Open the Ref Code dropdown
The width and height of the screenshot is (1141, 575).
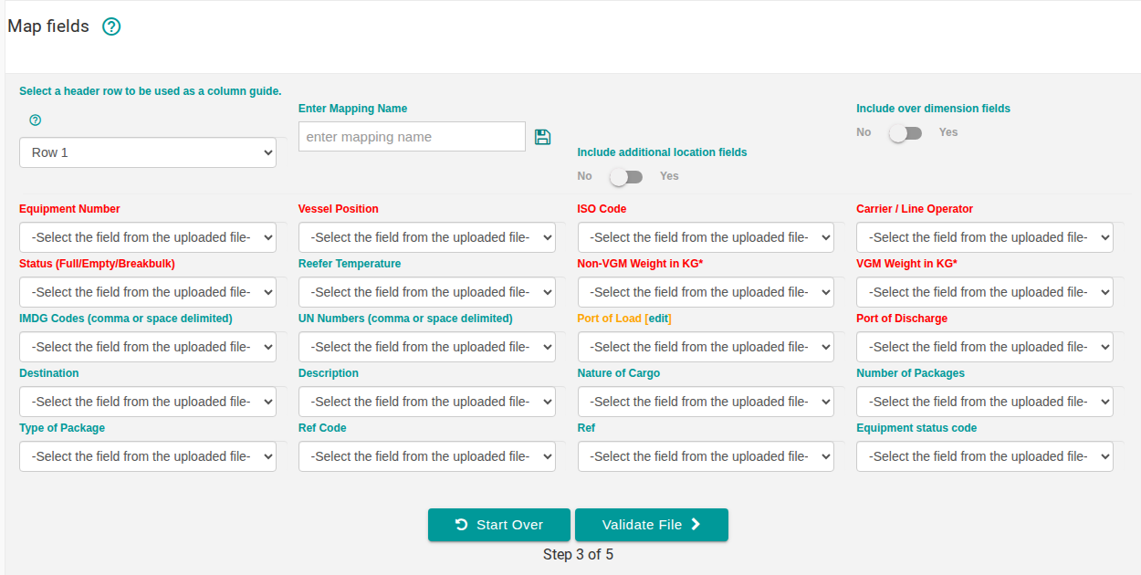pos(427,456)
